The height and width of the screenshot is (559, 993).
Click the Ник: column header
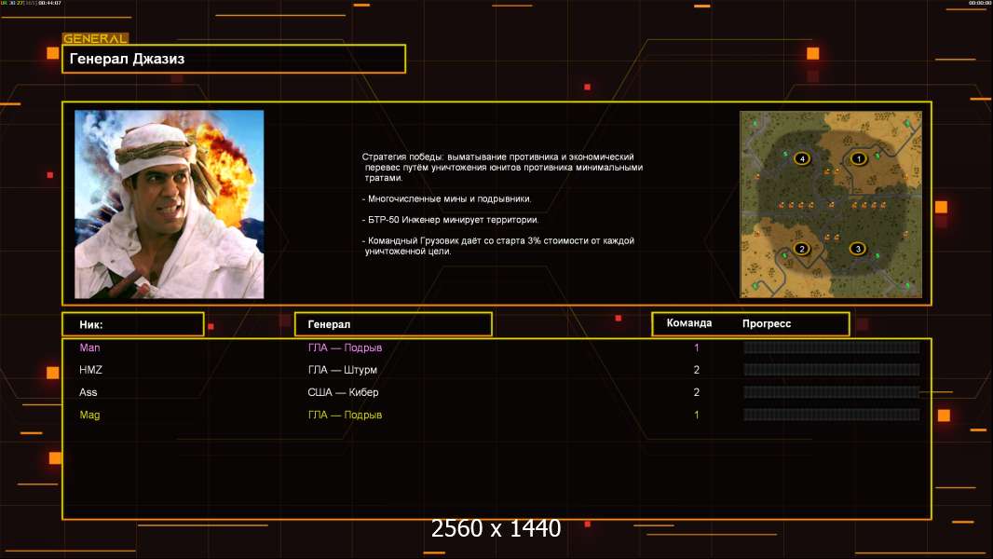pos(133,324)
